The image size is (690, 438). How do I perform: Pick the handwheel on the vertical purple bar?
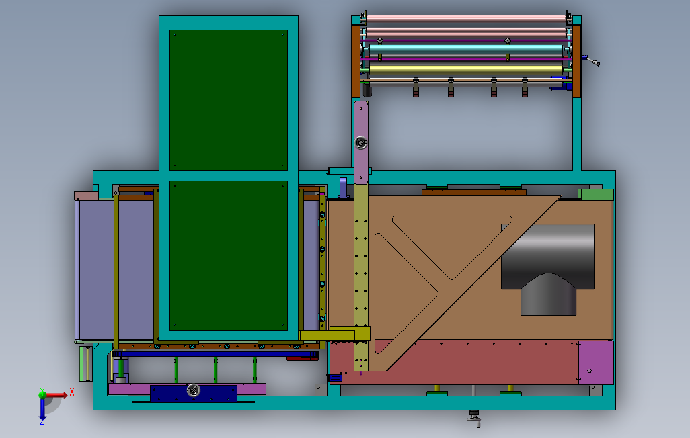pyautogui.click(x=361, y=142)
